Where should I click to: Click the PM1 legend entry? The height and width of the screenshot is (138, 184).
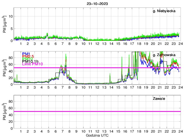[26, 54]
